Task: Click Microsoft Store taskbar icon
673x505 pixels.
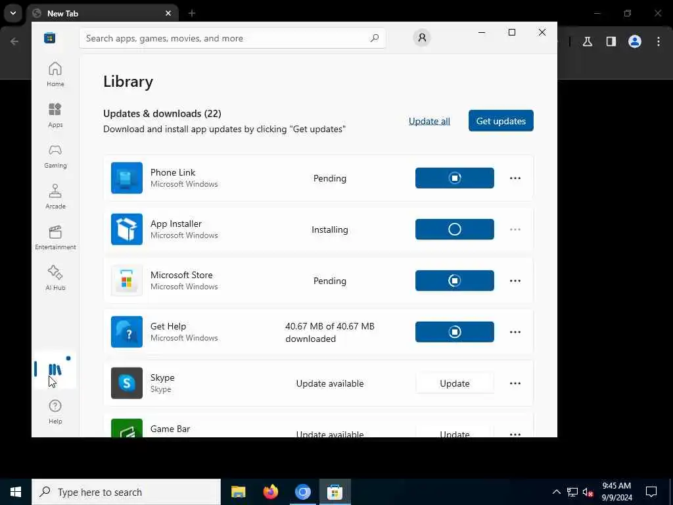Action: click(x=335, y=492)
